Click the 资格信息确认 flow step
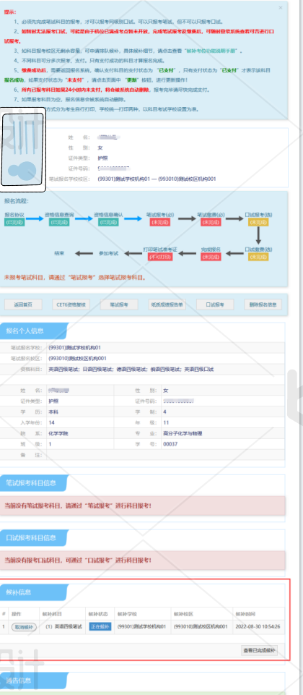This screenshot has width=303, height=695. 108,218
